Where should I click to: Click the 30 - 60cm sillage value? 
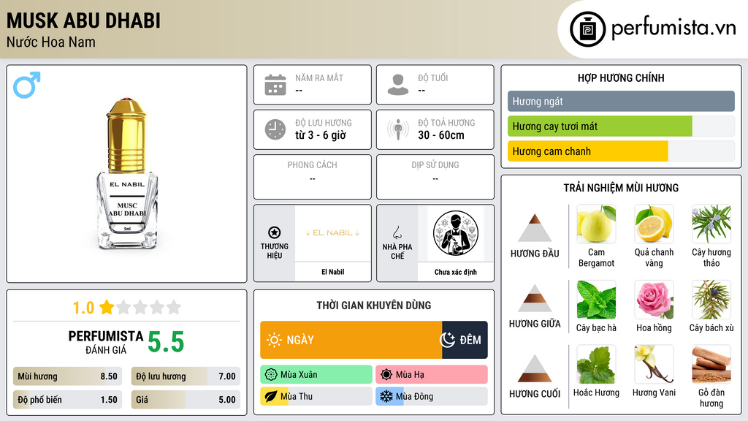coord(441,135)
